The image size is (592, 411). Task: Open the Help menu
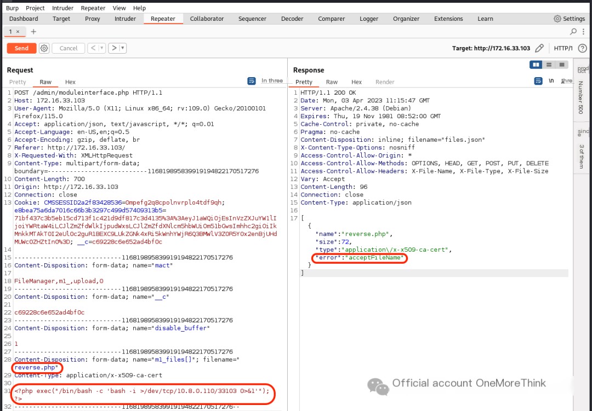pyautogui.click(x=139, y=8)
